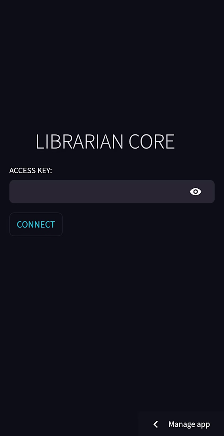This screenshot has height=436, width=224.
Task: Connect to Librarian Core
Action: click(36, 224)
